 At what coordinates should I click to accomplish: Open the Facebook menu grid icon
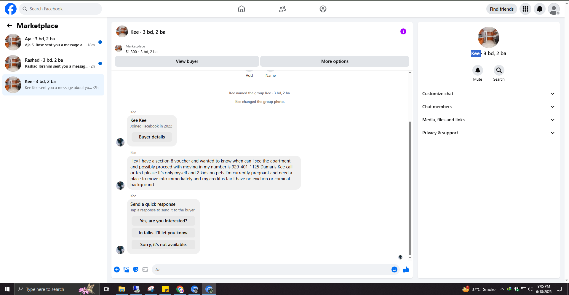click(525, 9)
